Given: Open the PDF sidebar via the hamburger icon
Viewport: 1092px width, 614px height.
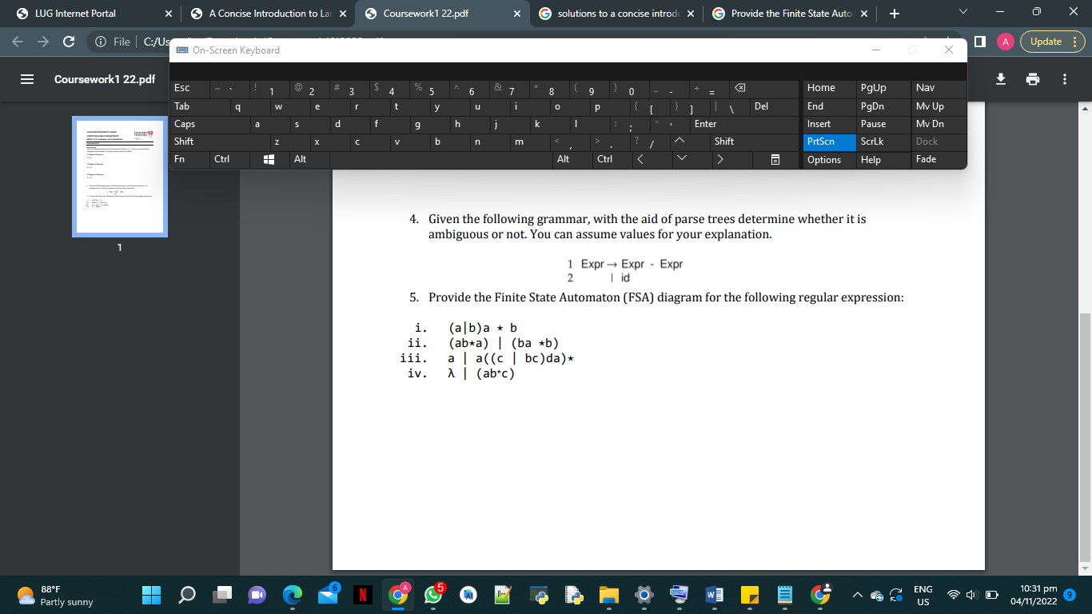Looking at the screenshot, I should tap(26, 79).
